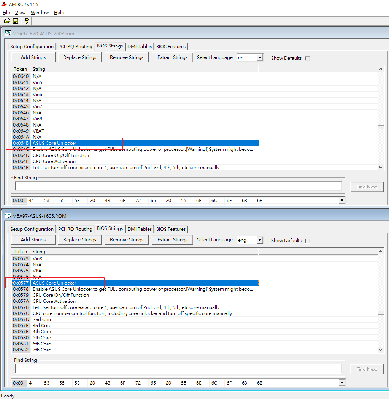389x399 pixels.
Task: Click Token column header in 2603.rom list
Action: tap(21, 69)
